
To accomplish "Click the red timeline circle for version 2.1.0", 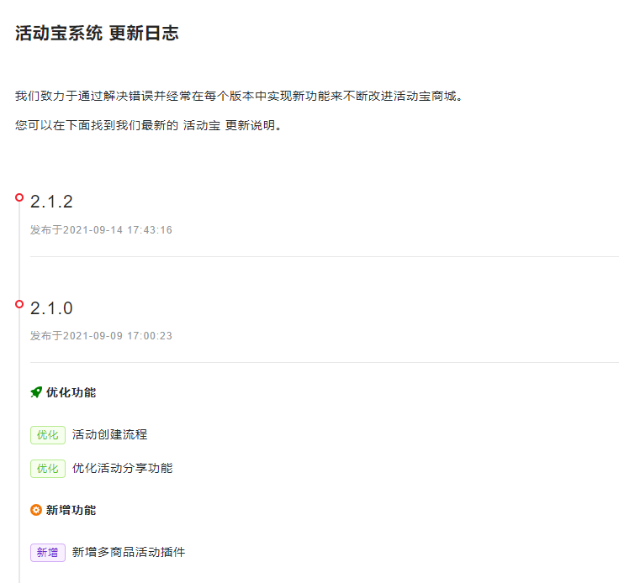I will pyautogui.click(x=19, y=304).
